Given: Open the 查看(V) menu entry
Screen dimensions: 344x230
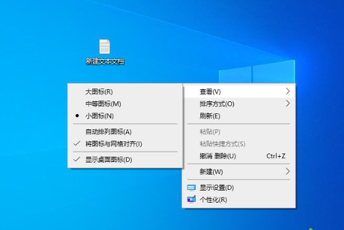Looking at the screenshot, I should click(x=238, y=92).
